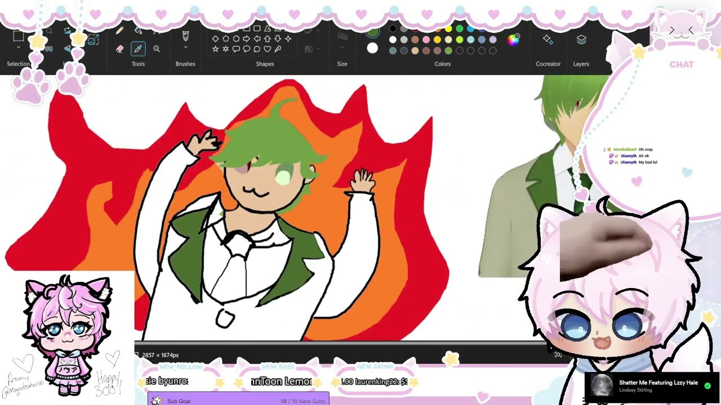Choose the five-point star shape
The width and height of the screenshot is (721, 405).
(x=215, y=49)
